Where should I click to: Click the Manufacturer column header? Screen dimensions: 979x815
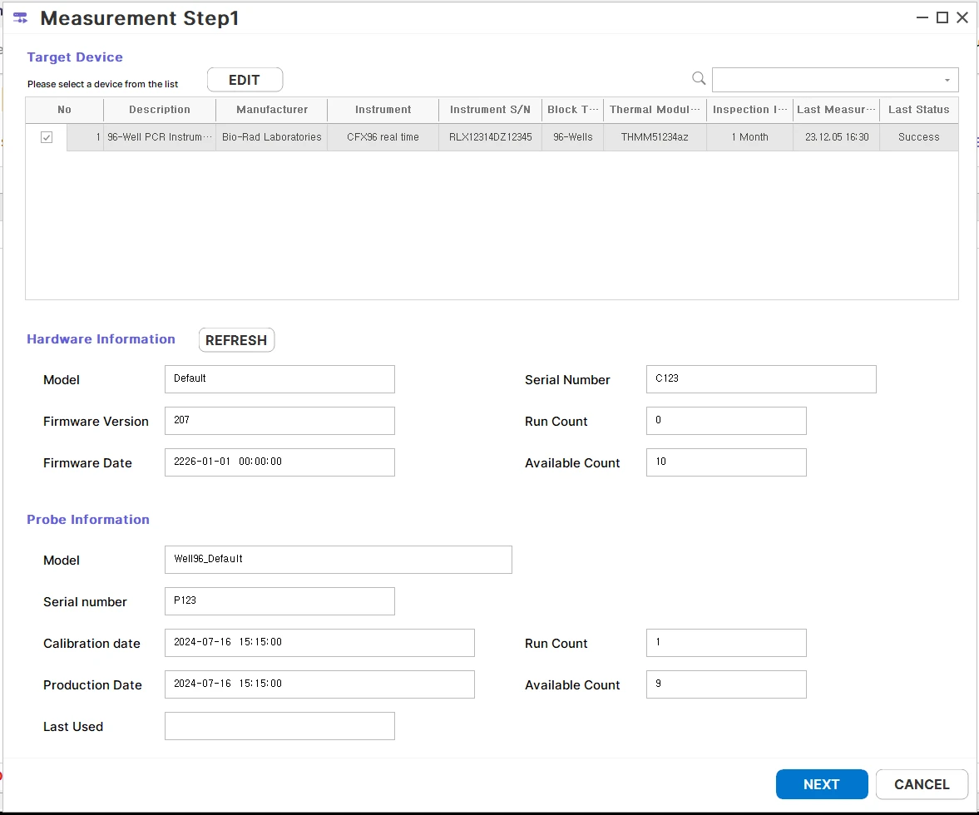point(272,110)
